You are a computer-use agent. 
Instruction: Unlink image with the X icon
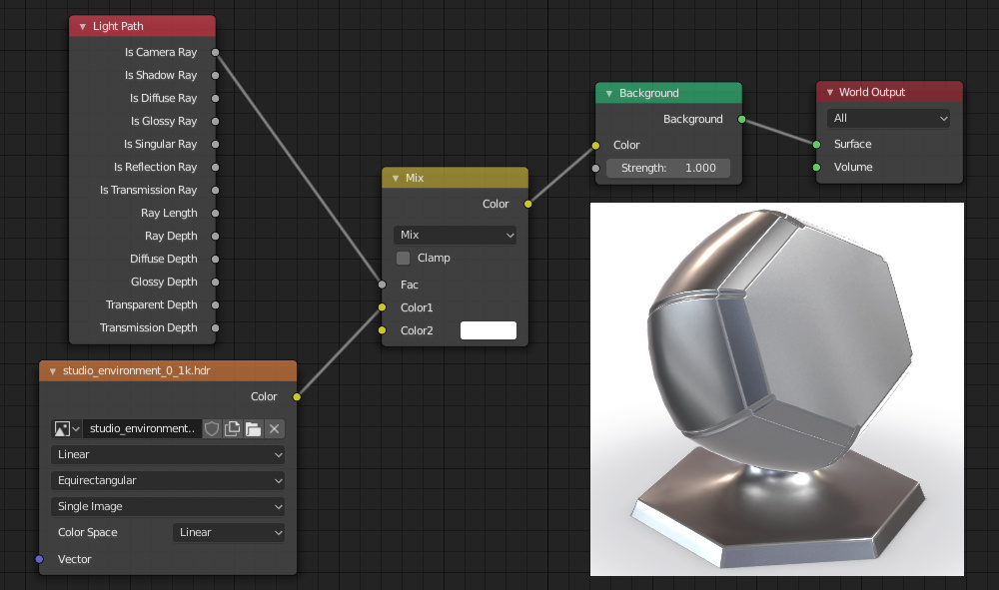pyautogui.click(x=275, y=429)
